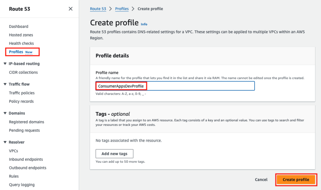Click the Profile name input field
Screen dimensions: 321x190
[175, 86]
